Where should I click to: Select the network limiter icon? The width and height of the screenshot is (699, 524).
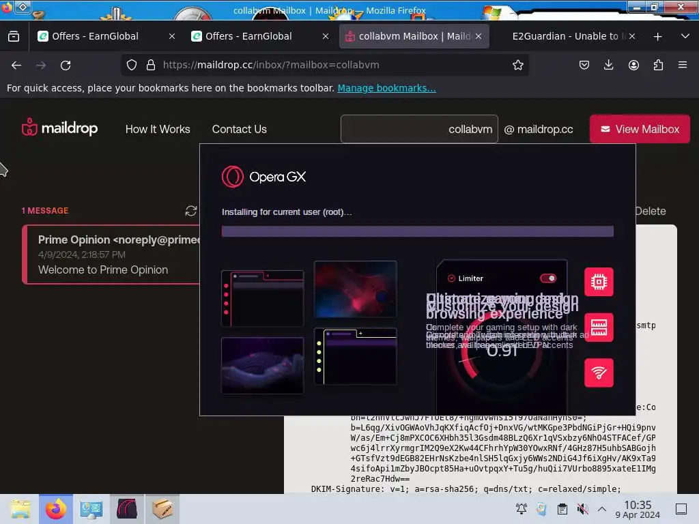click(x=599, y=373)
